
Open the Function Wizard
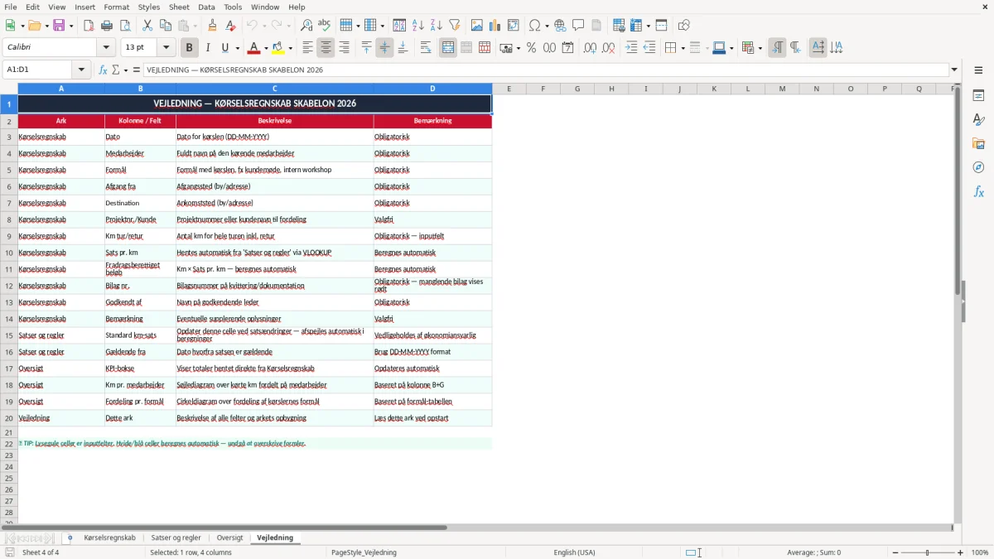[x=104, y=70]
